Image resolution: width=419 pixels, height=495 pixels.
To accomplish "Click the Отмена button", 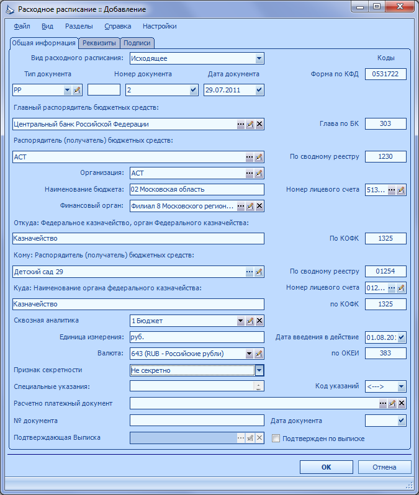I will (x=384, y=467).
